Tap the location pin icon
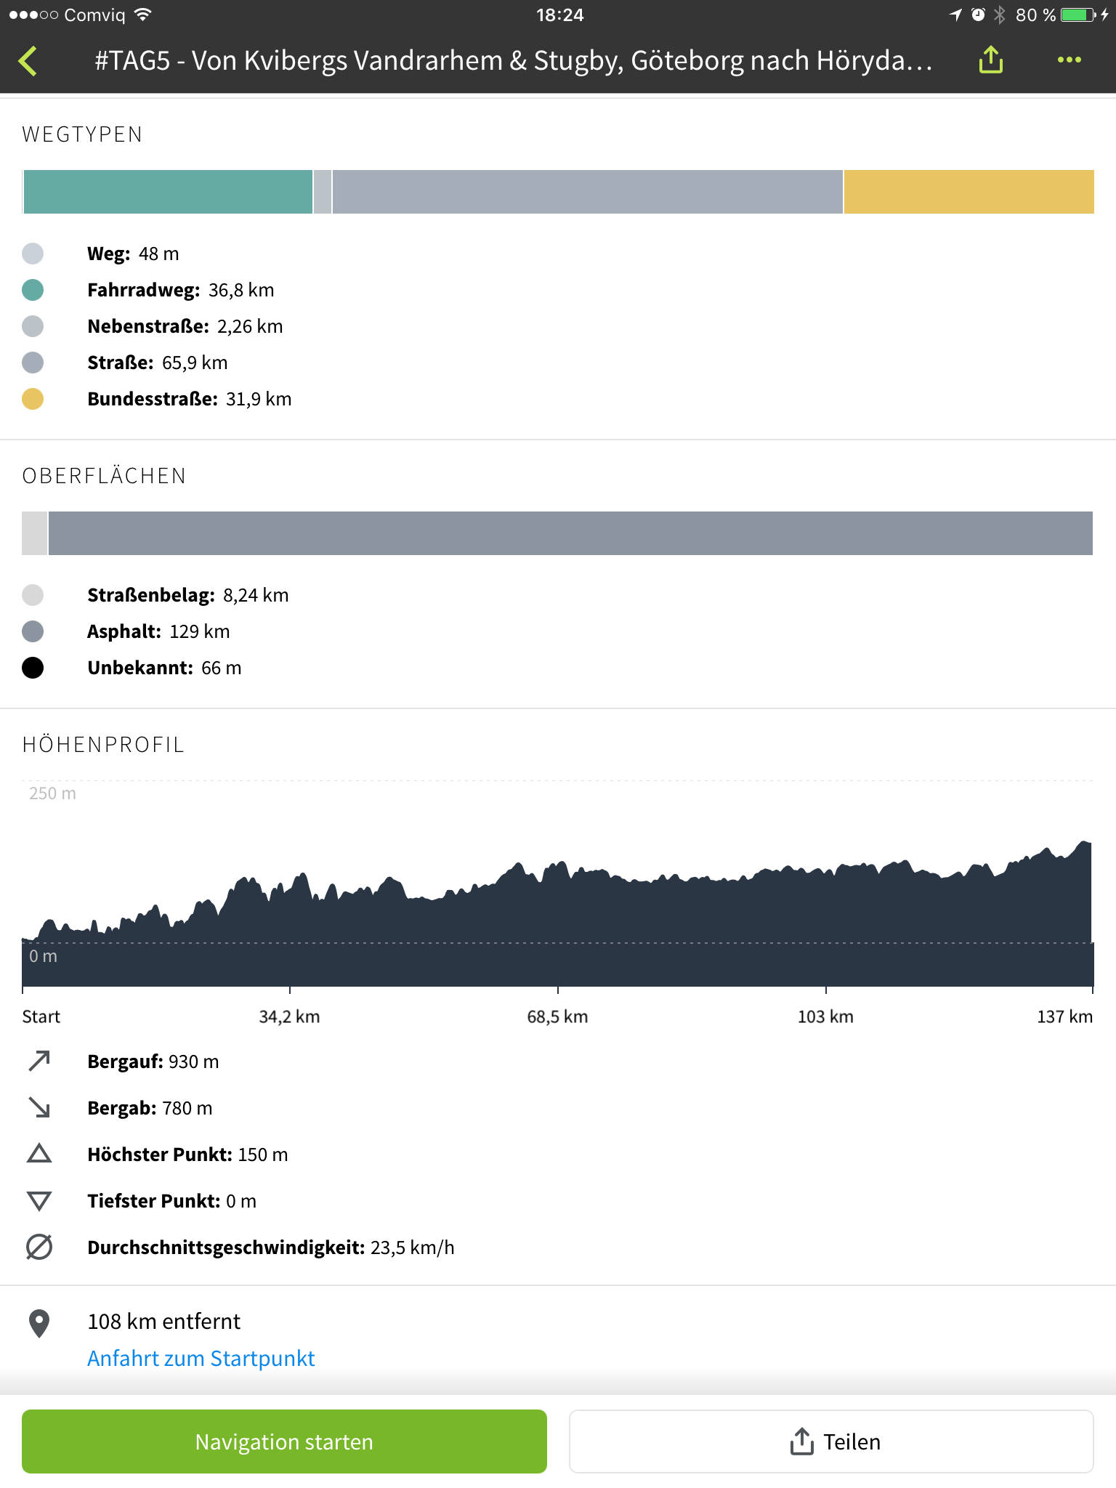 (39, 1324)
